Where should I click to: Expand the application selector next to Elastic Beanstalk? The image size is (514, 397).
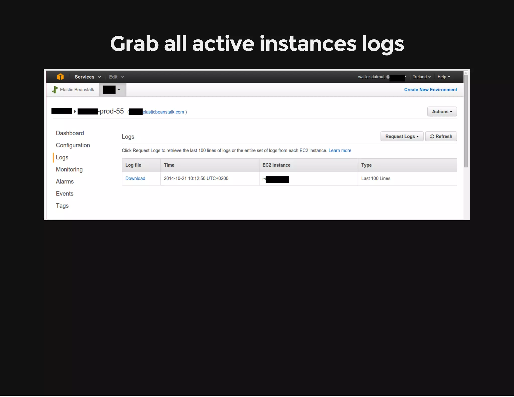tap(112, 90)
